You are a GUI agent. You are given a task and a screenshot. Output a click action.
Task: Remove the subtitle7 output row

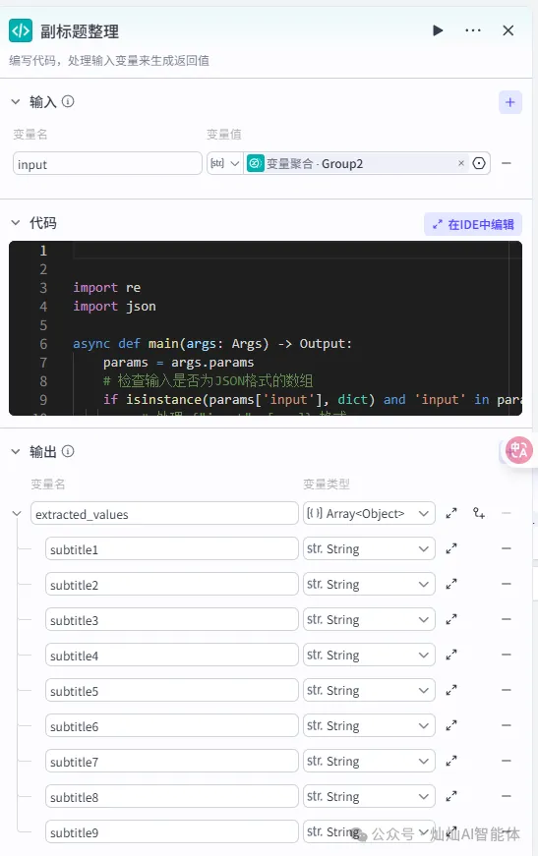pyautogui.click(x=507, y=761)
